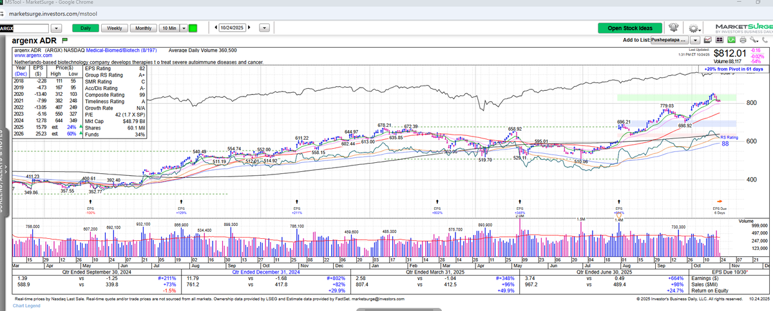773x311 pixels.
Task: Print the chart with printer icon
Action: (x=743, y=40)
